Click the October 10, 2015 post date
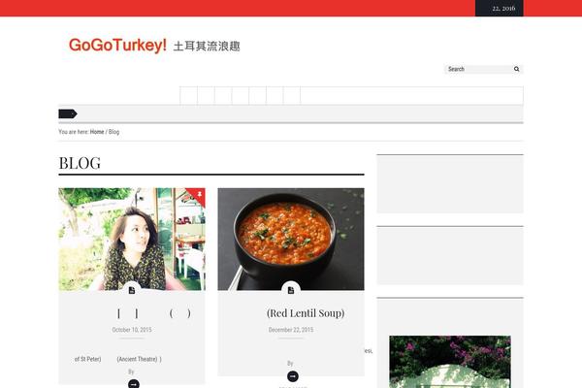This screenshot has width=582, height=388. click(x=132, y=330)
